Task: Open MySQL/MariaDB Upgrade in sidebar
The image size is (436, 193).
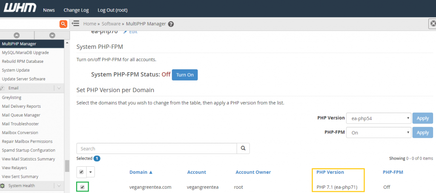Action: click(x=25, y=53)
